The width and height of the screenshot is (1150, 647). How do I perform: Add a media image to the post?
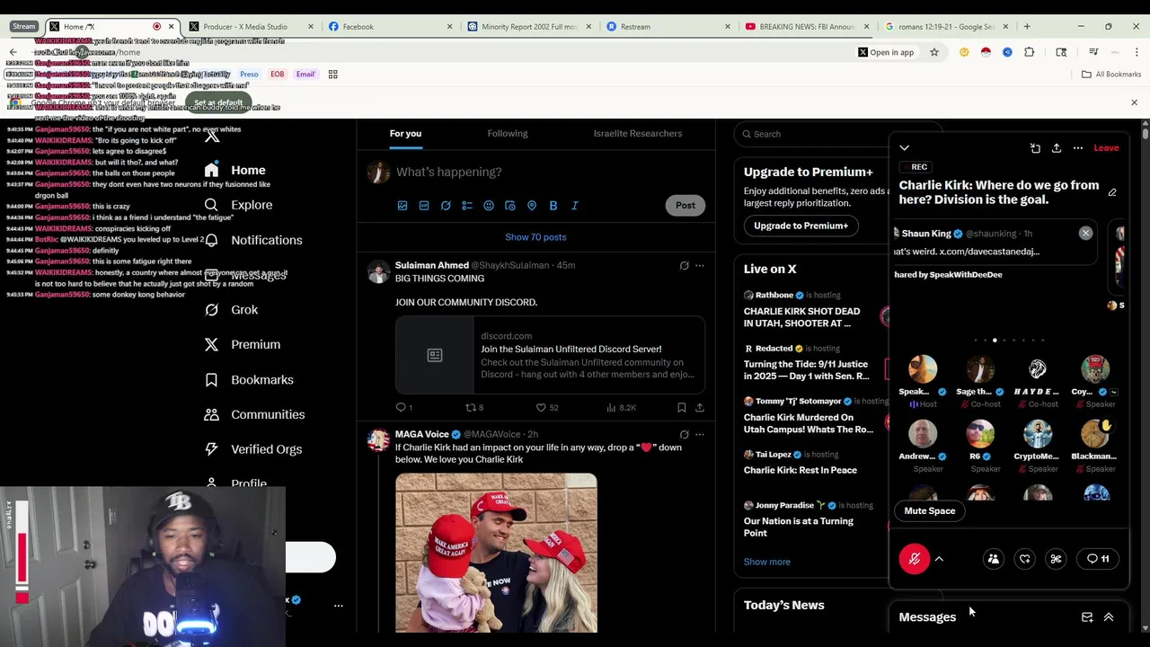click(x=402, y=206)
